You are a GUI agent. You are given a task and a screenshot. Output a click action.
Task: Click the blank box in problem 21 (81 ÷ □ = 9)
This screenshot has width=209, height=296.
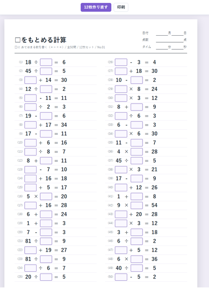[46, 241]
